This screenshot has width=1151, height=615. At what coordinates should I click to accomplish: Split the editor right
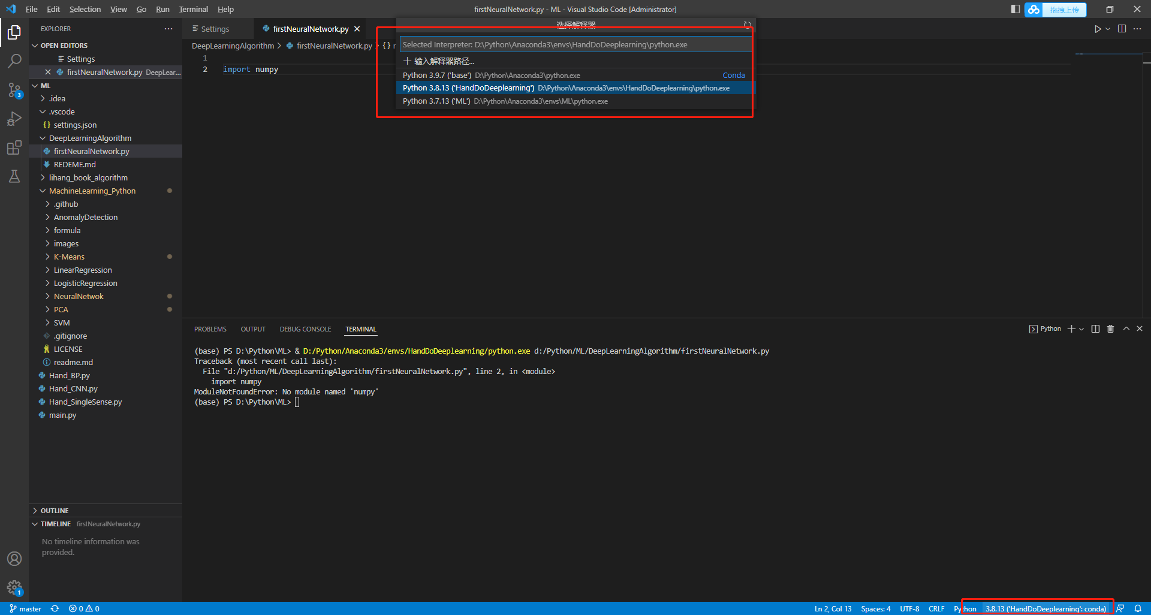point(1122,29)
